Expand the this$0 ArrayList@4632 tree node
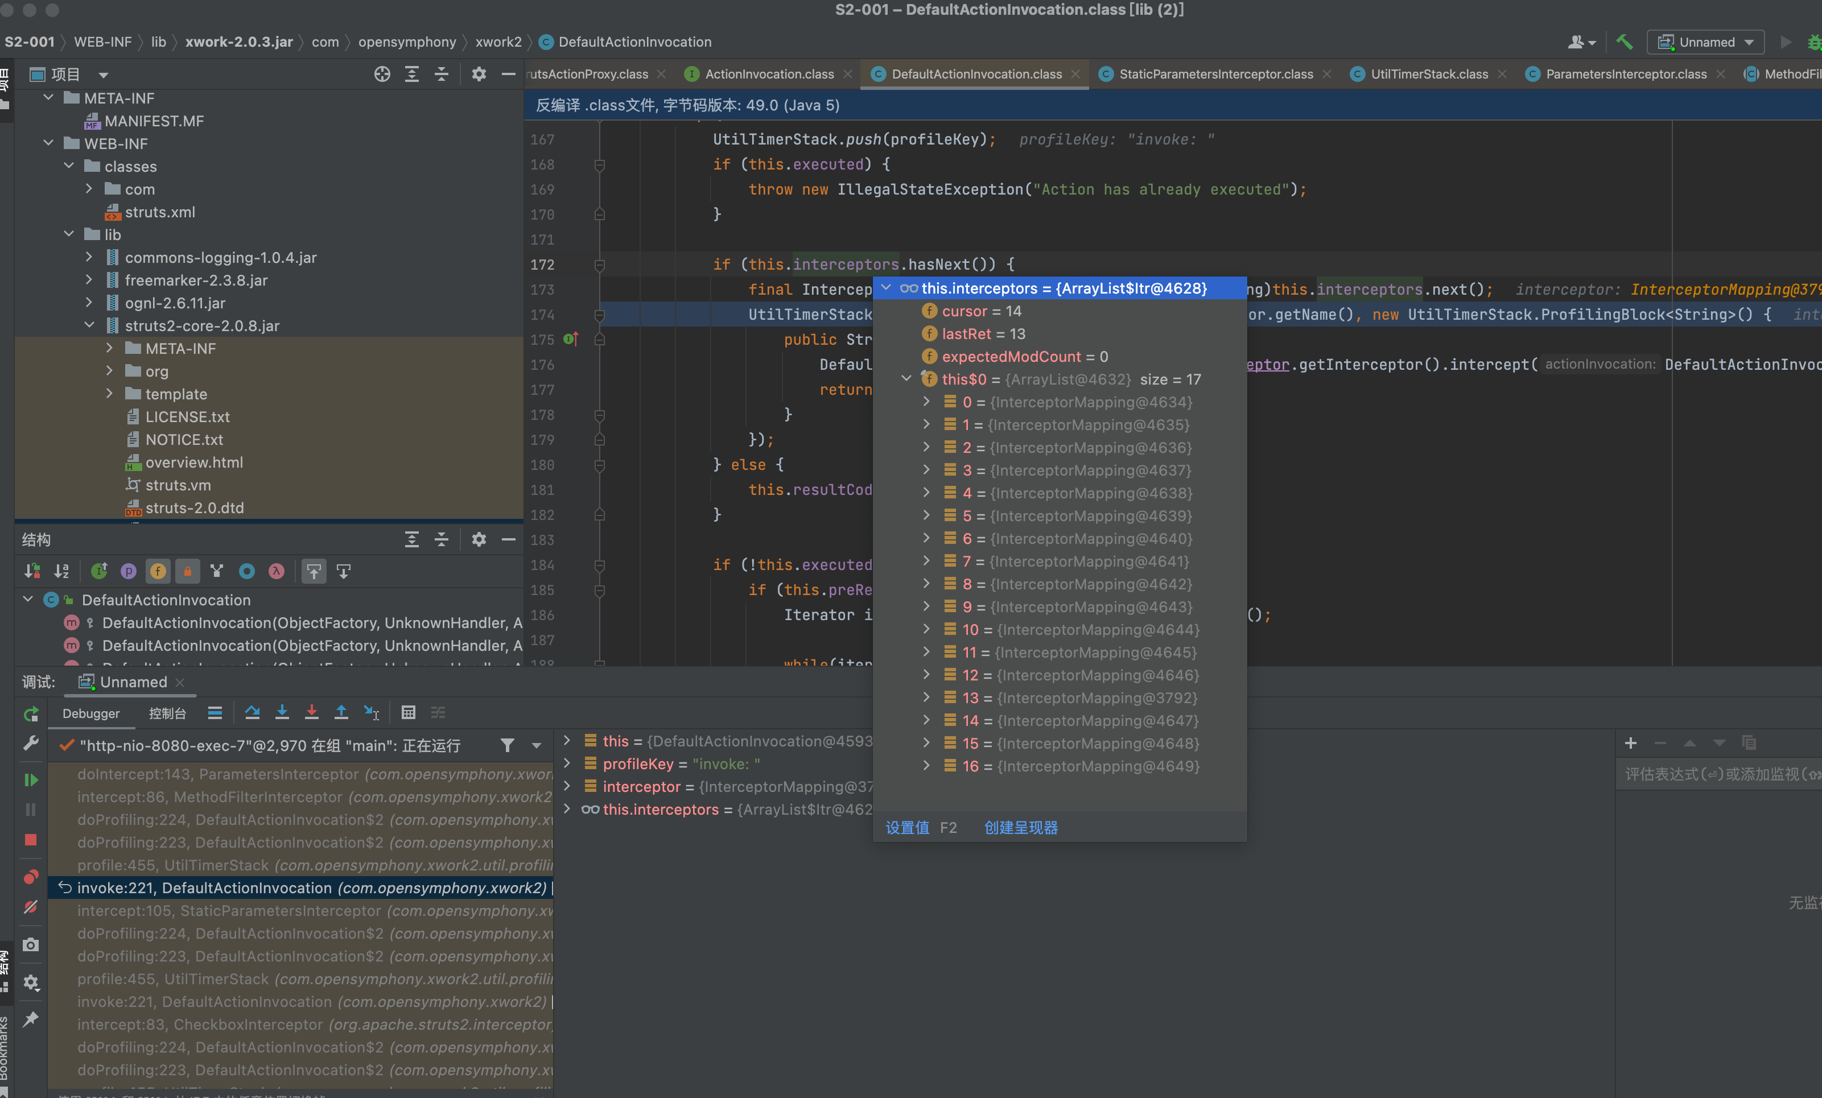Image resolution: width=1822 pixels, height=1098 pixels. pyautogui.click(x=906, y=378)
